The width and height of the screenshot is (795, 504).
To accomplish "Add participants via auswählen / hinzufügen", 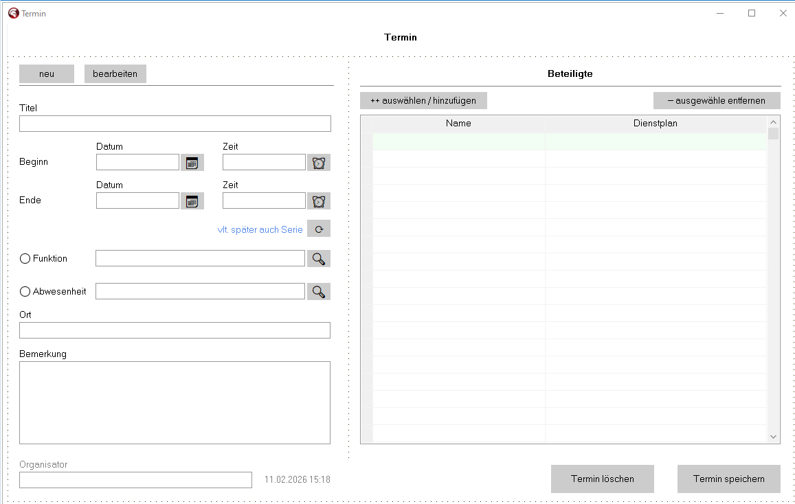I will tap(423, 101).
